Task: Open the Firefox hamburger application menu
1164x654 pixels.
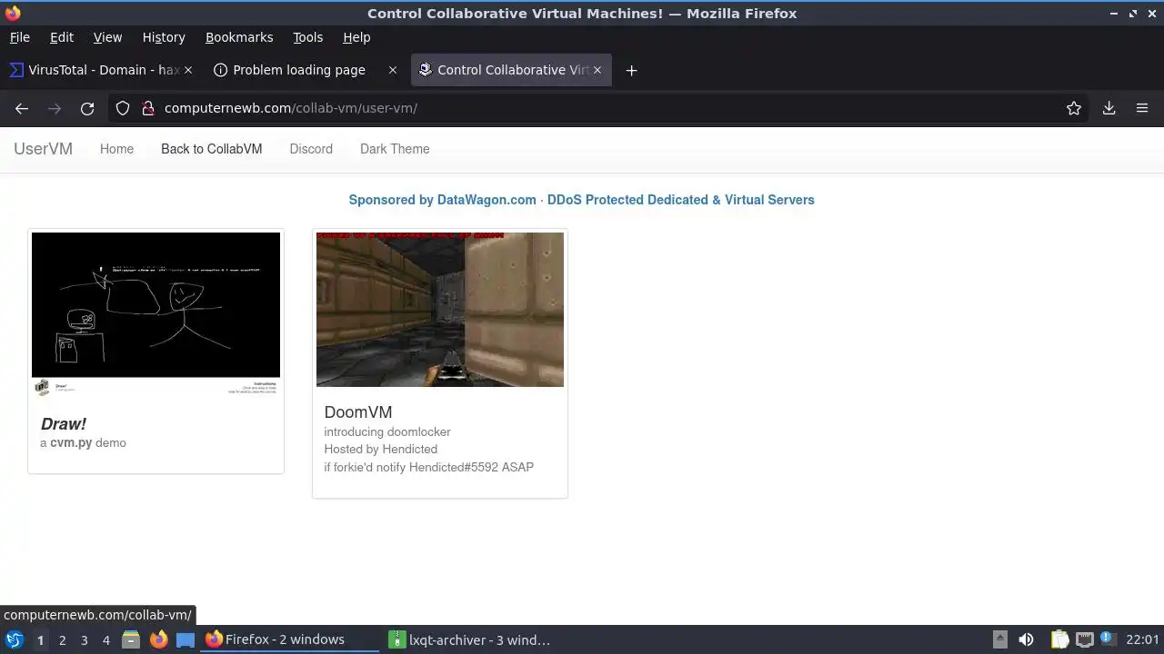Action: pos(1142,108)
